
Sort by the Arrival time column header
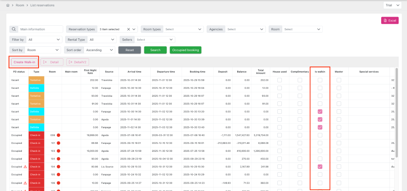point(135,72)
